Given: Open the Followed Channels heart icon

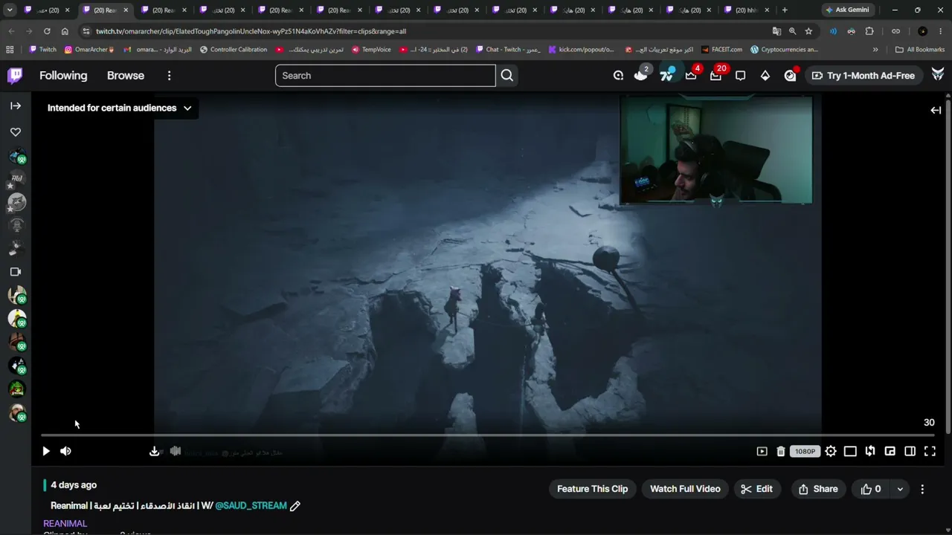Looking at the screenshot, I should [x=16, y=132].
